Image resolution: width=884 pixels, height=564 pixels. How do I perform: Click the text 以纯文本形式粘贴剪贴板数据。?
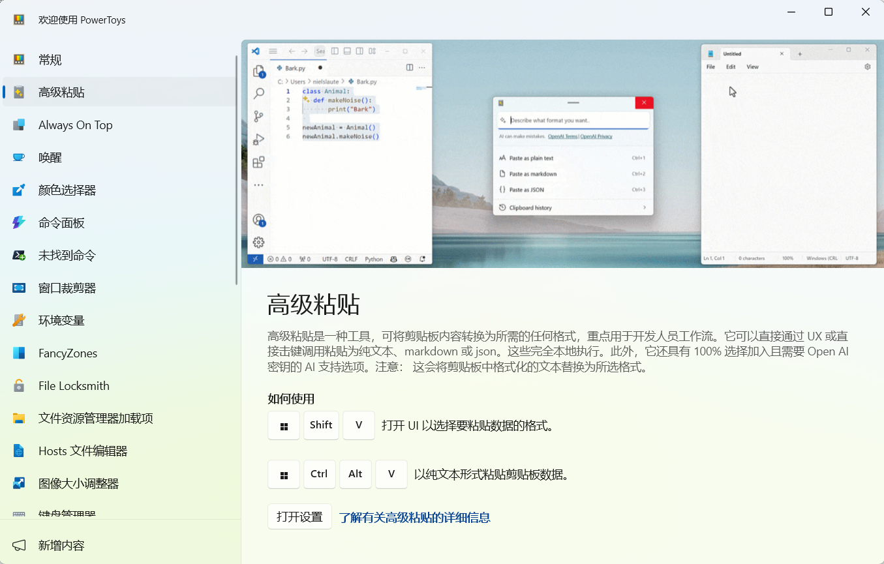pyautogui.click(x=492, y=475)
